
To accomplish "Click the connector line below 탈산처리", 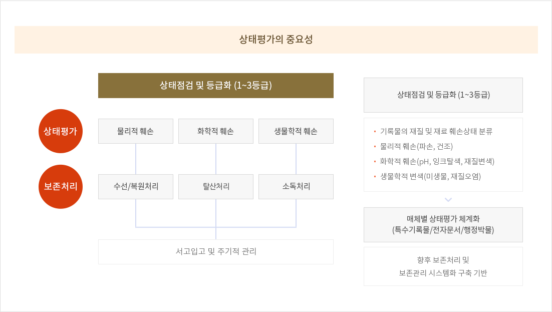I will tap(216, 213).
